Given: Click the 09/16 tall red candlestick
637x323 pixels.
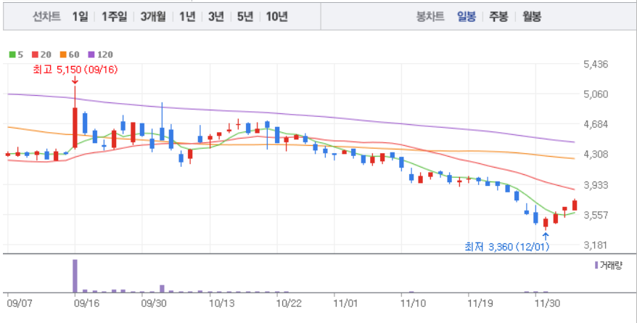Looking at the screenshot, I should coord(75,128).
